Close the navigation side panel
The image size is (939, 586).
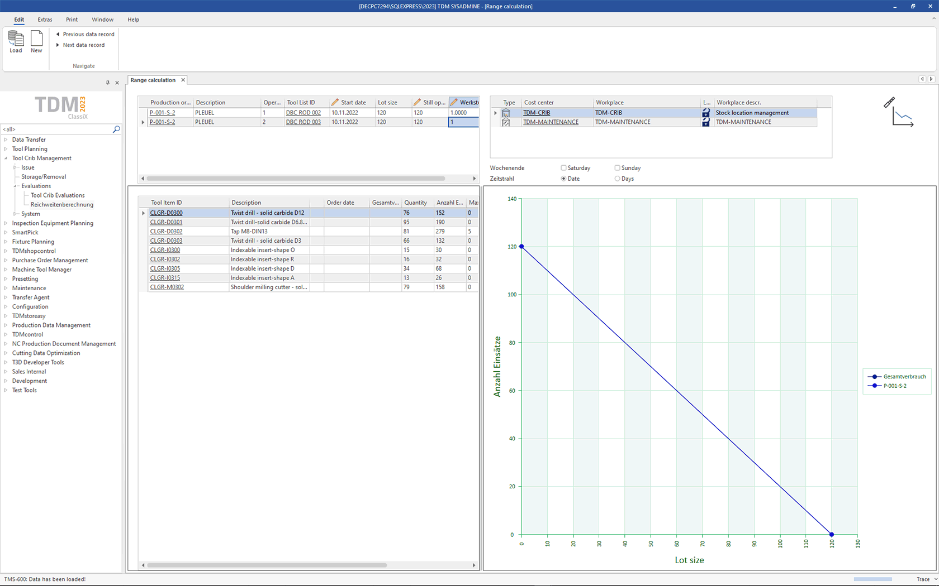[x=117, y=83]
